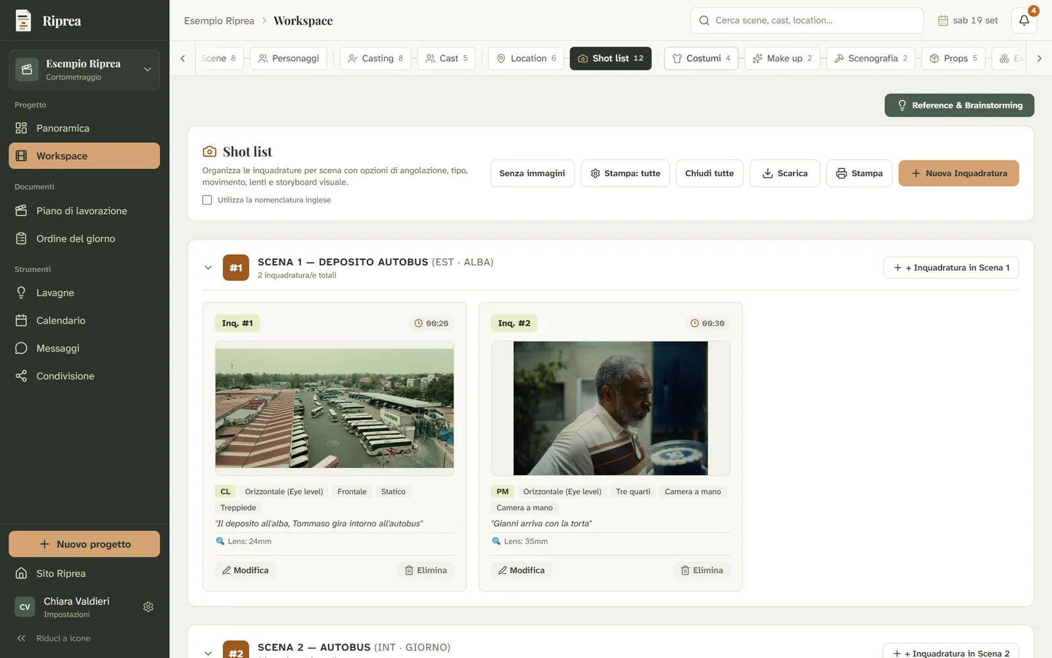This screenshot has height=658, width=1052.
Task: Collapse Scena 1 section chevron
Action: (x=208, y=268)
